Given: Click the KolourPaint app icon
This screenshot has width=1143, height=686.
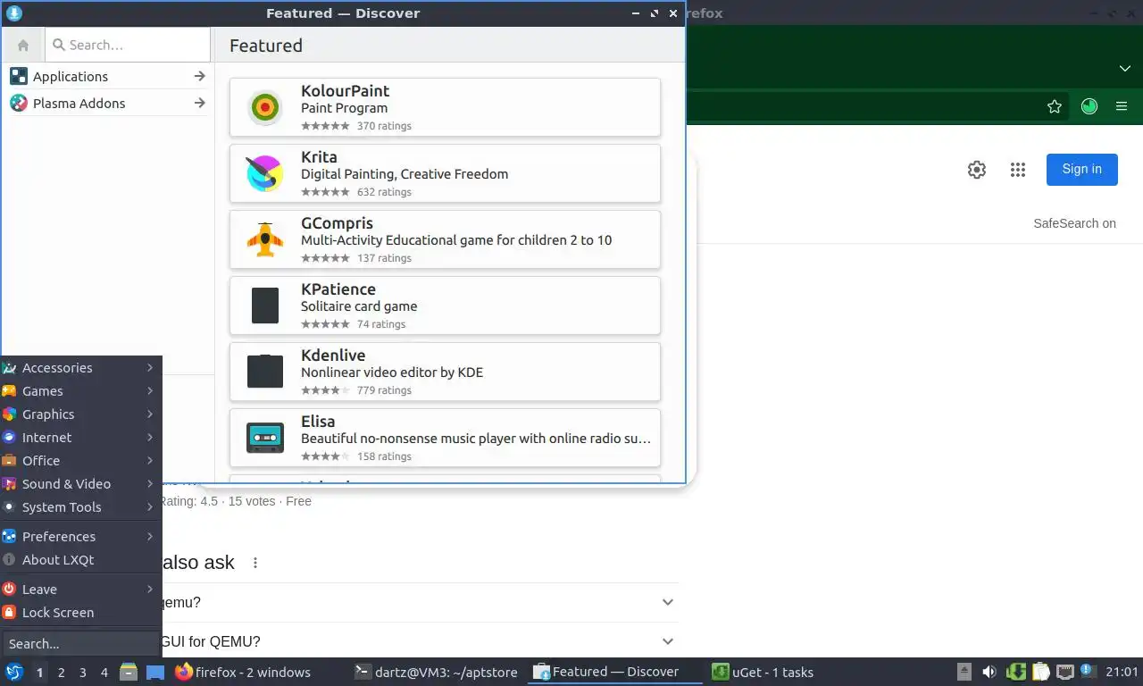Looking at the screenshot, I should 264,107.
